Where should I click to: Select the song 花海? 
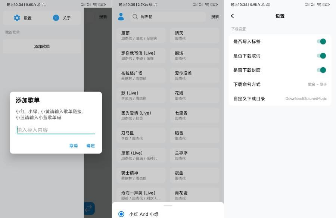pos(195,96)
